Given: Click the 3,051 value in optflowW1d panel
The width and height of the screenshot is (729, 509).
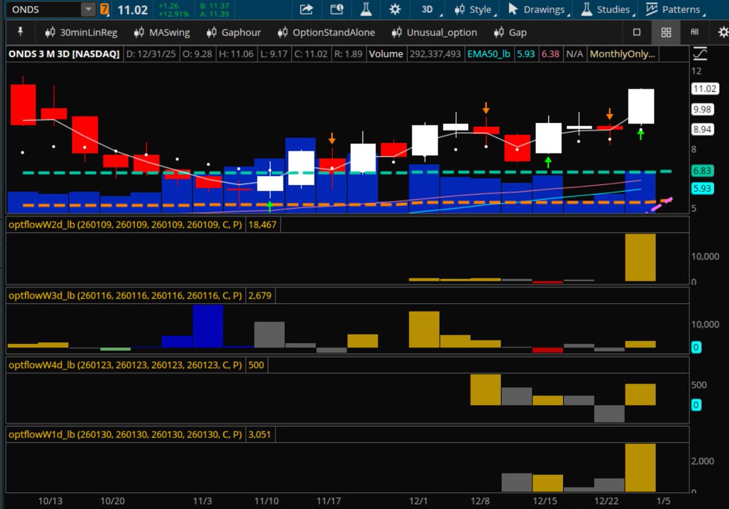Looking at the screenshot, I should point(261,435).
